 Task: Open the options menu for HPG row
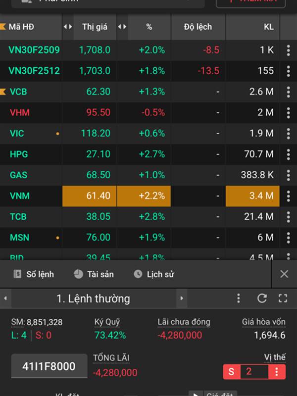[288, 154]
